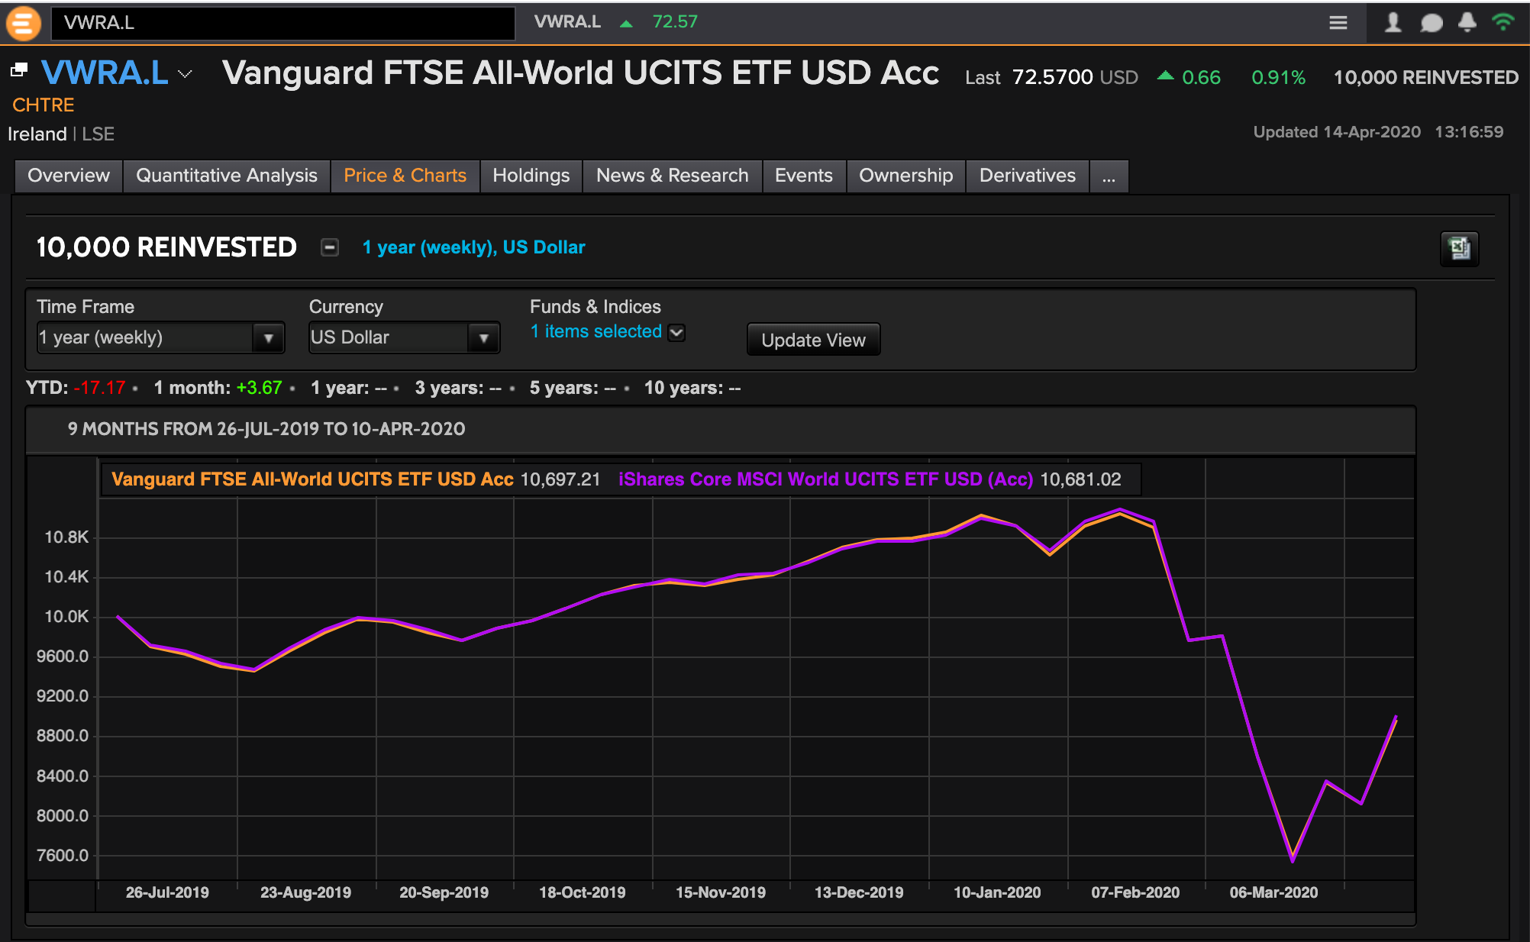Open the Events tab
The height and width of the screenshot is (942, 1530).
point(804,176)
